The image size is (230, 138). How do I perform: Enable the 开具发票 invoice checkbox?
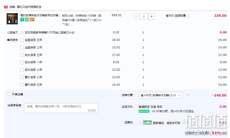coord(10,94)
